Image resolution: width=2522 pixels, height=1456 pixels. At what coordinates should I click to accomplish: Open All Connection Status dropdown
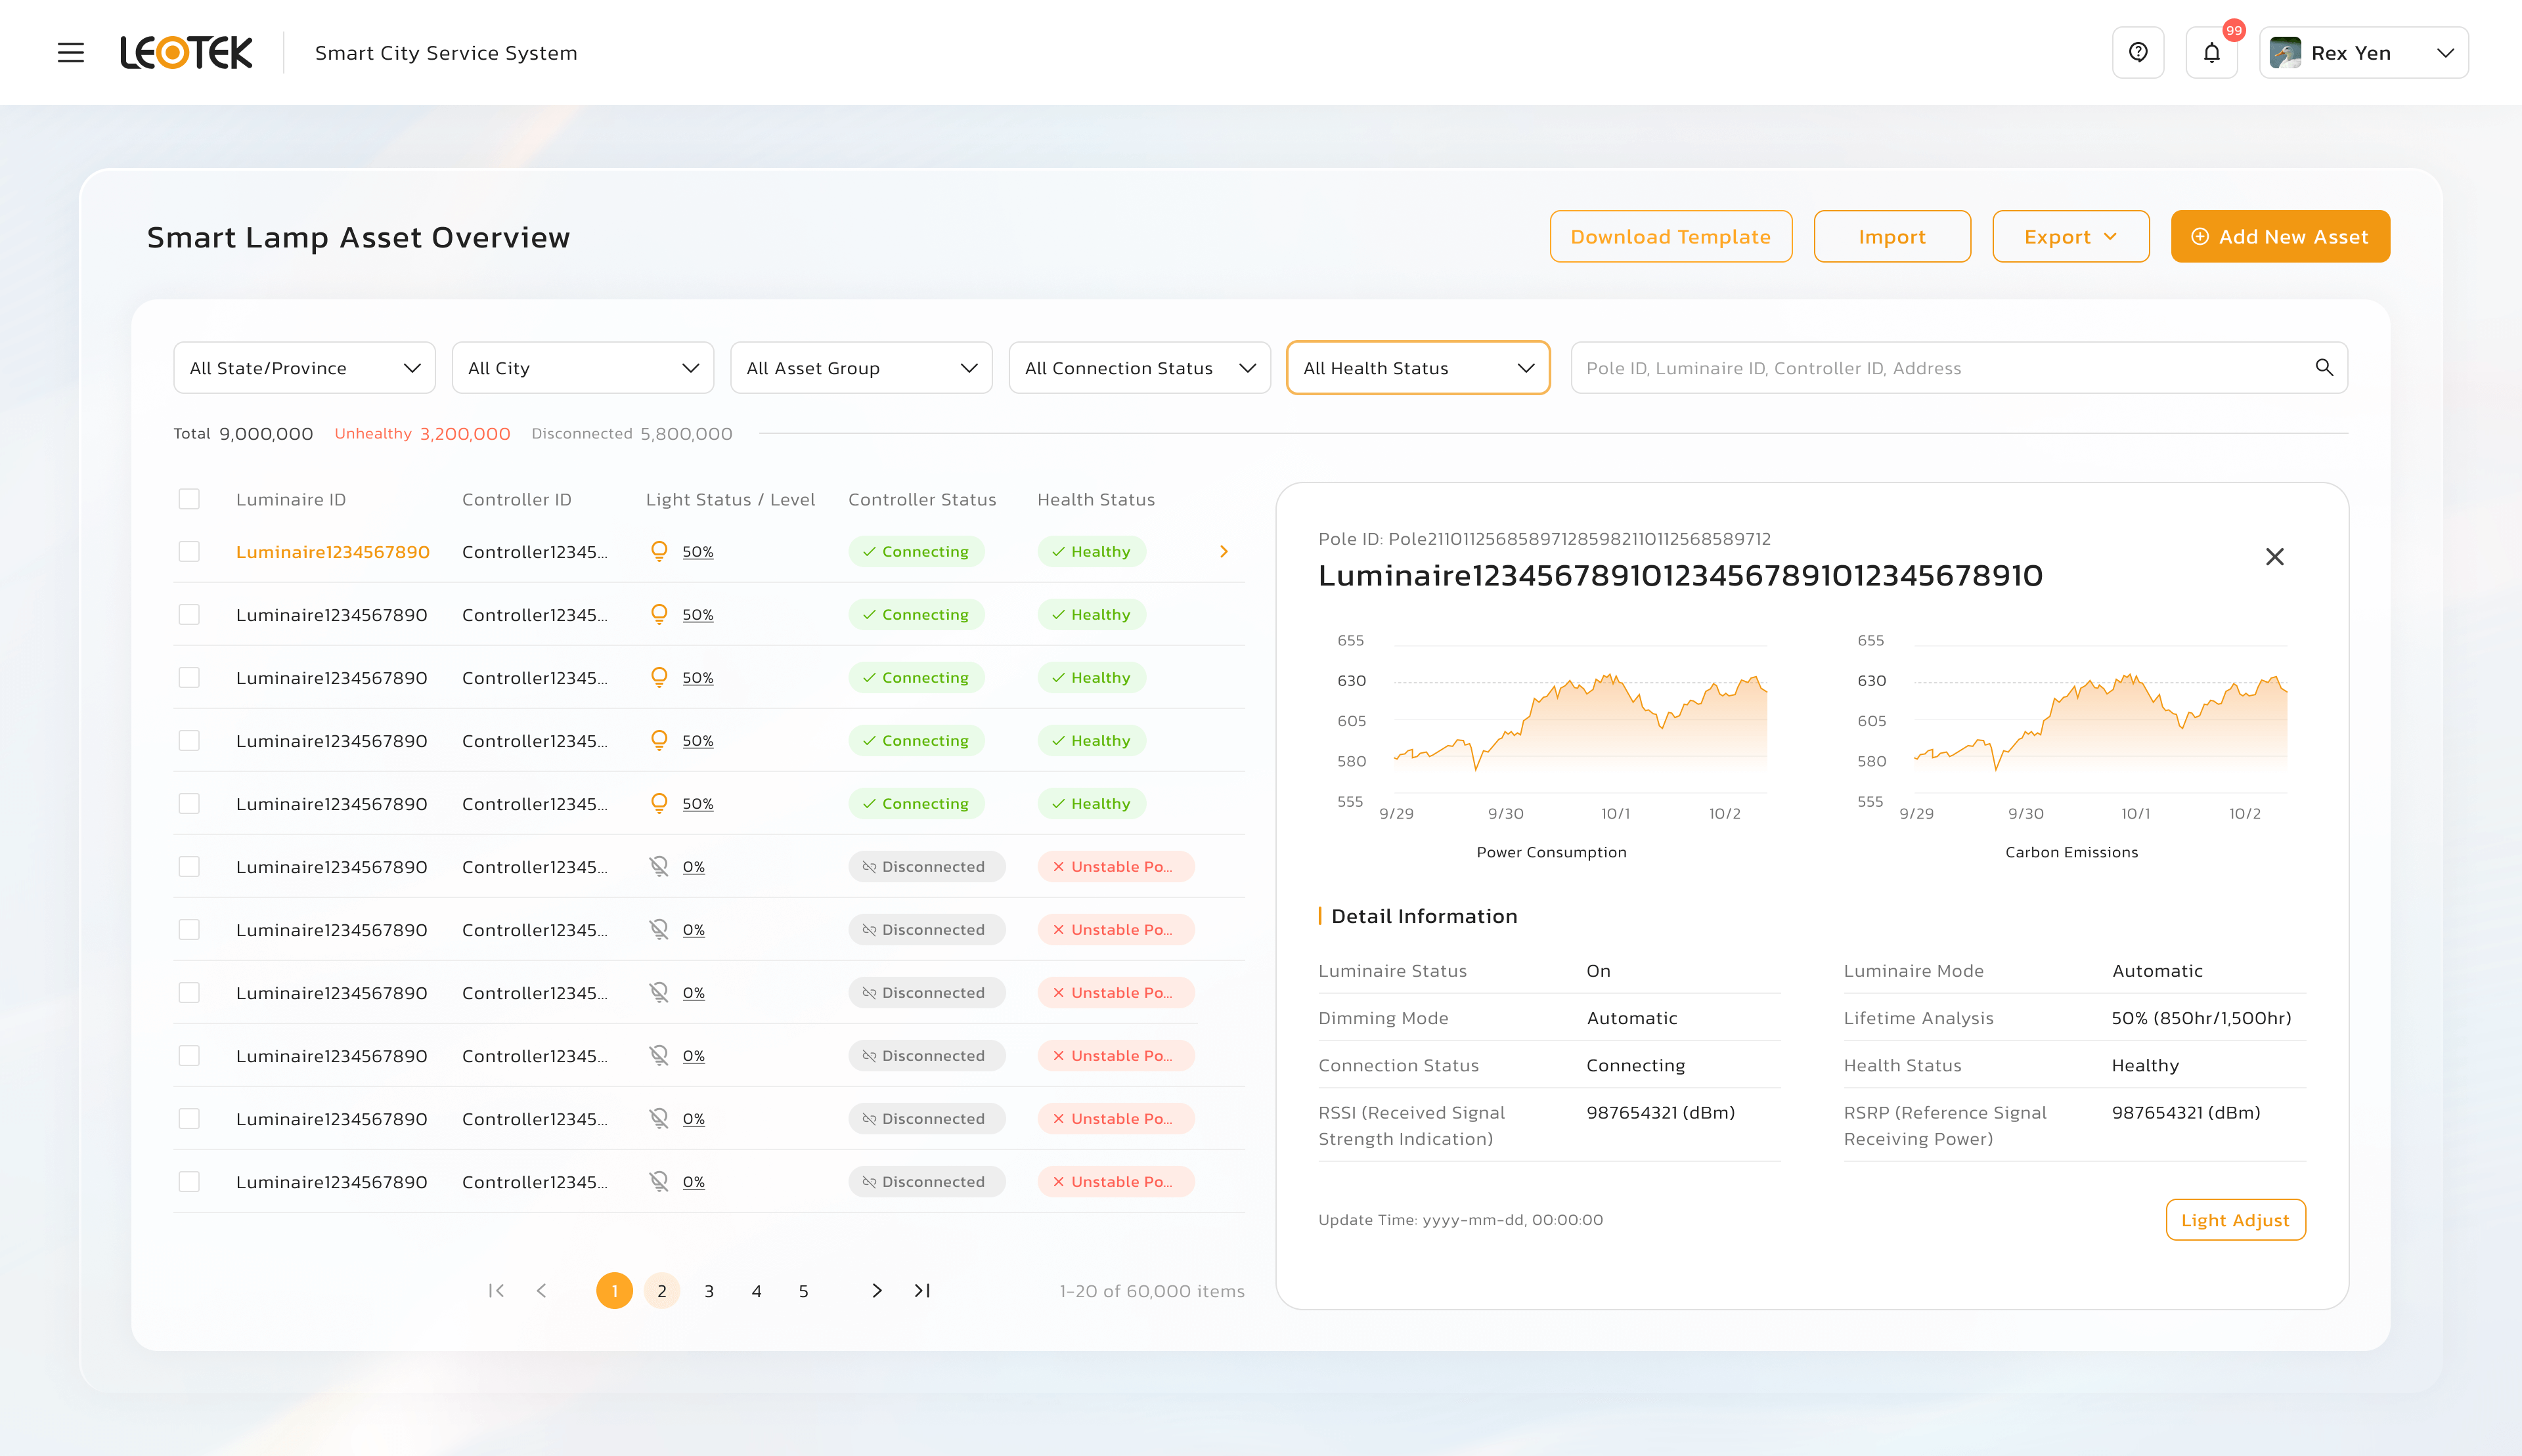(x=1139, y=368)
